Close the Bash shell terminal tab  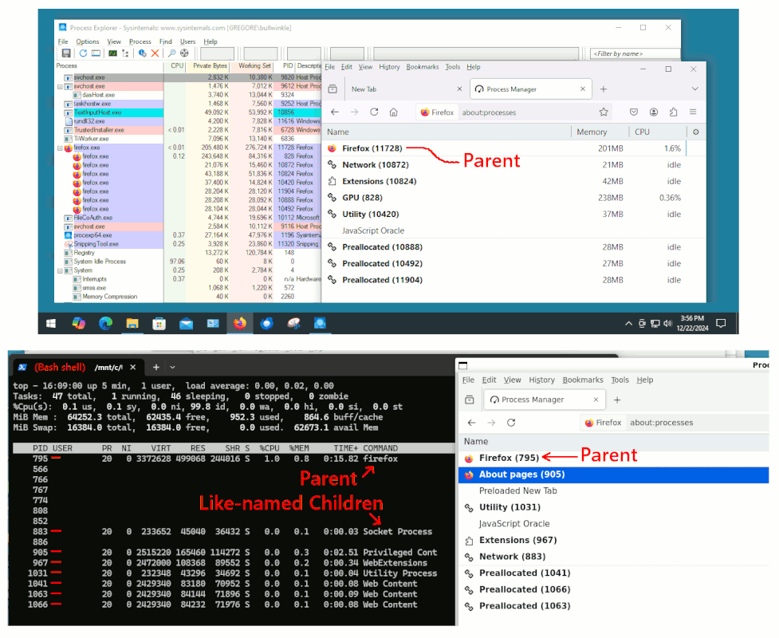pyautogui.click(x=132, y=368)
